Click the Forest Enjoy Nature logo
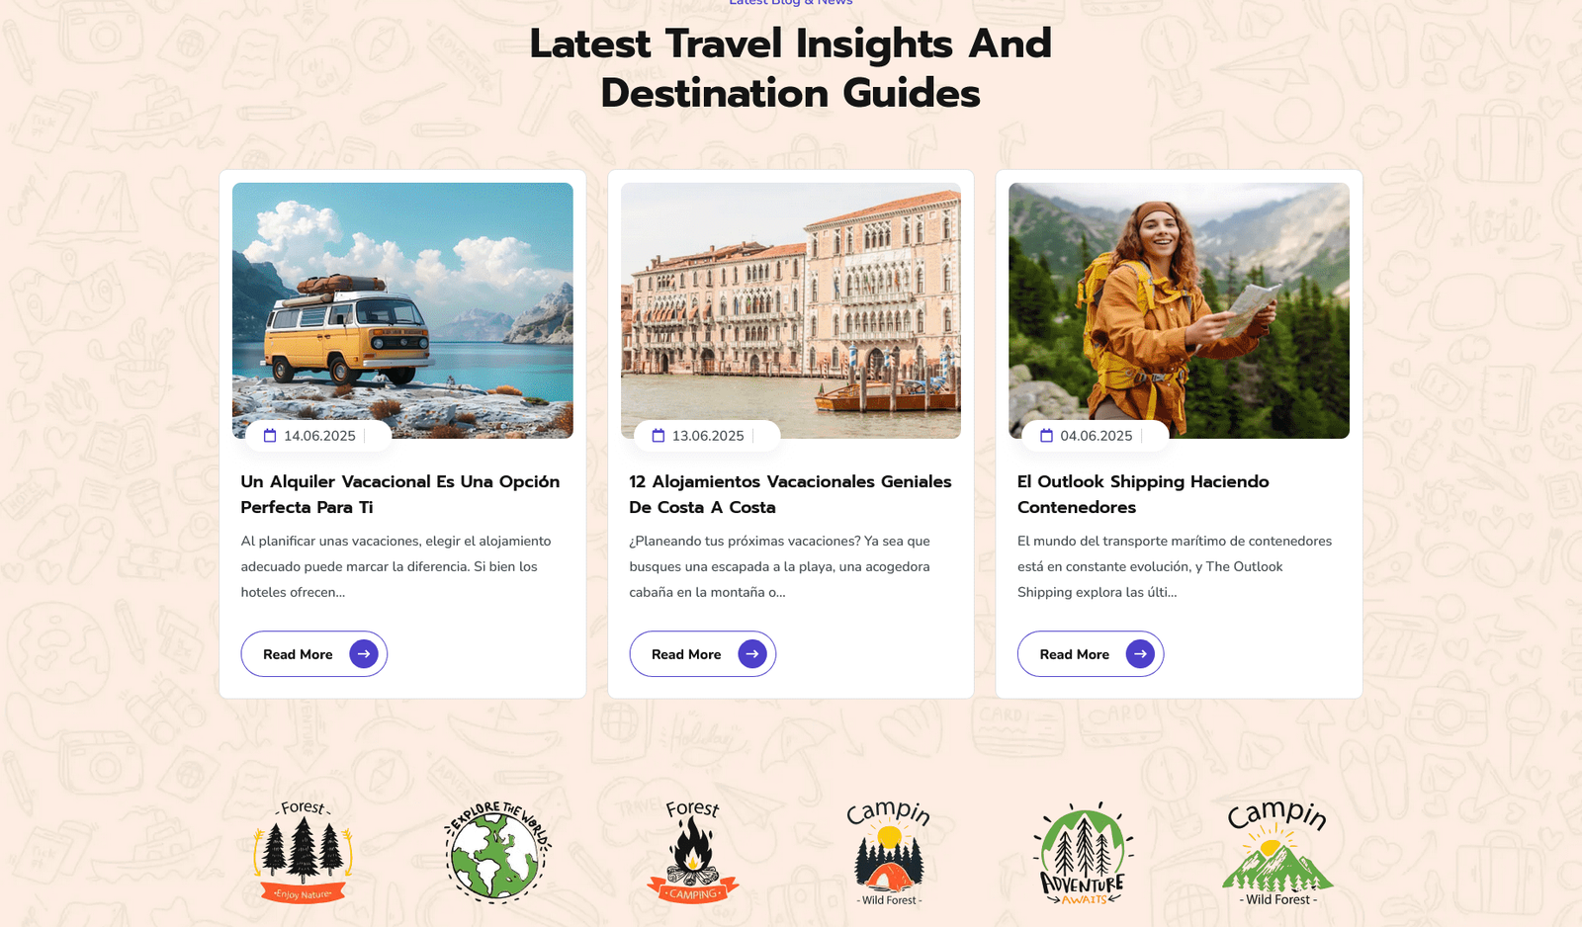The image size is (1582, 927). pyautogui.click(x=303, y=852)
